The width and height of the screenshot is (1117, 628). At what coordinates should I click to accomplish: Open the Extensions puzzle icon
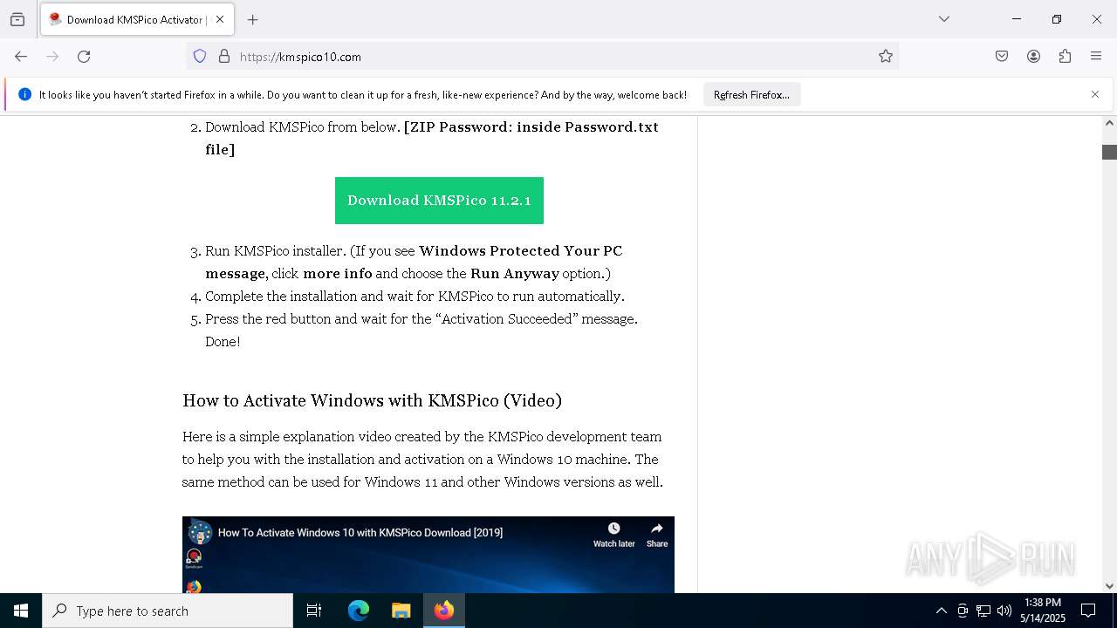click(1065, 57)
